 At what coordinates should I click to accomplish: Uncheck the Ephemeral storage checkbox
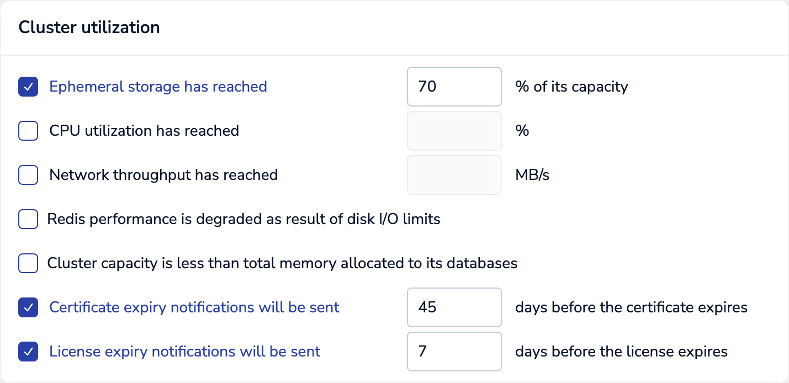pos(28,87)
